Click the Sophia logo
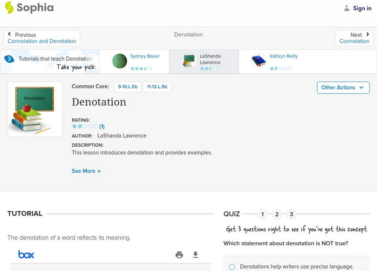 pyautogui.click(x=30, y=8)
